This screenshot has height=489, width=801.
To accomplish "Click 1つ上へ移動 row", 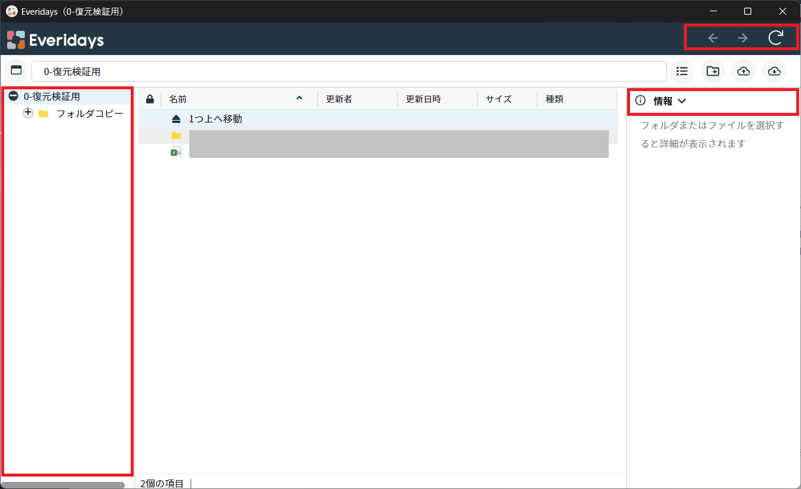I will pos(378,119).
